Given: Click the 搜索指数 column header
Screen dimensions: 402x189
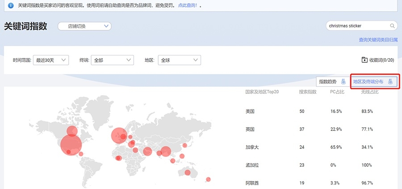Looking at the screenshot, I should (307, 92).
